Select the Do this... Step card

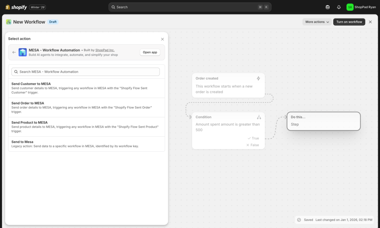click(324, 121)
